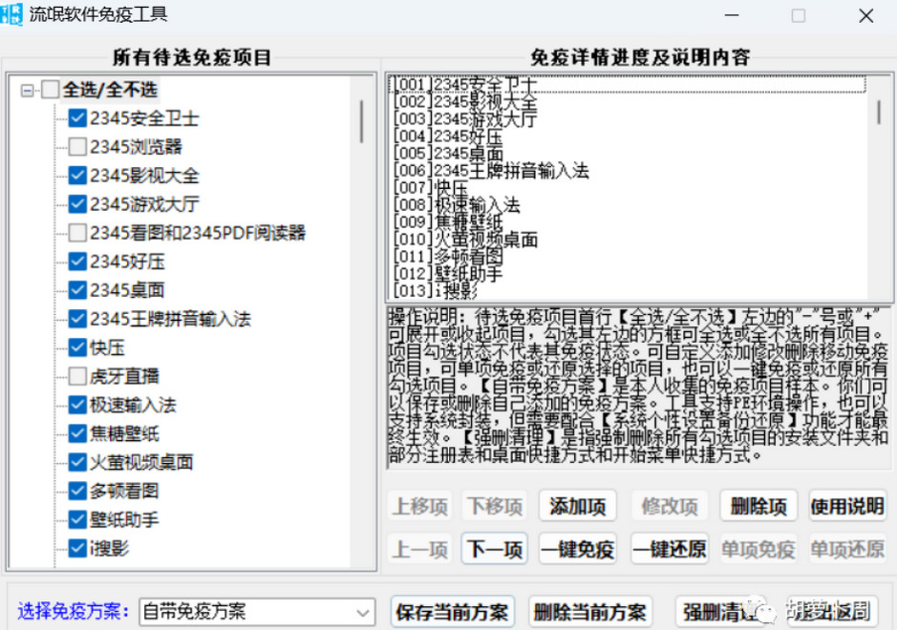Uncheck 极速输入法 checkbox

pyautogui.click(x=77, y=405)
